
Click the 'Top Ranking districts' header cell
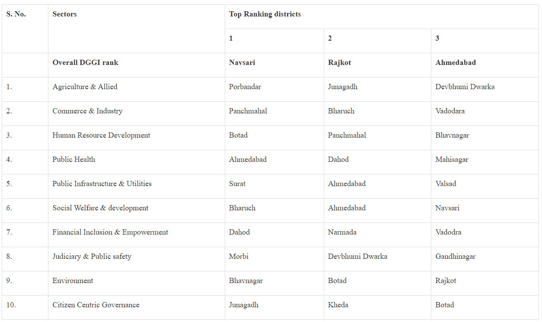coord(382,16)
